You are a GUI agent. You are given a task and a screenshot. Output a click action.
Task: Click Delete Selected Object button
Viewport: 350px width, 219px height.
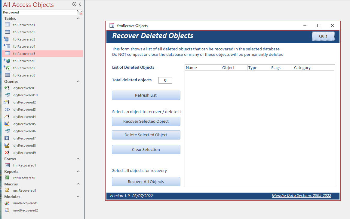coord(146,135)
